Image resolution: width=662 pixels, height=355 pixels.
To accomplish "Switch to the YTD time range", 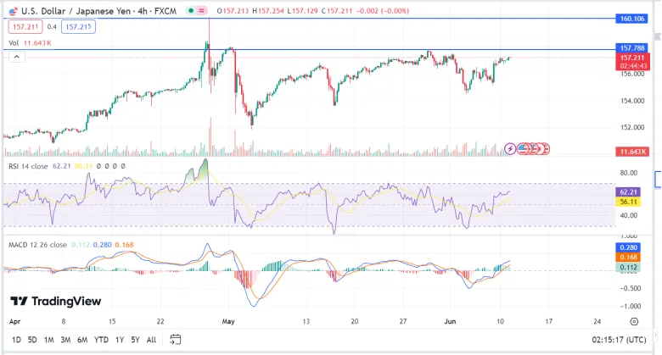I will click(101, 340).
